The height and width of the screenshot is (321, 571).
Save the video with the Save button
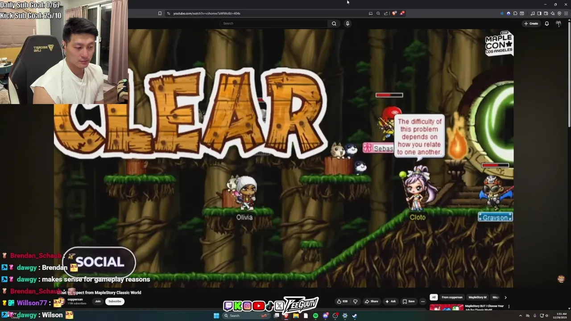tap(409, 301)
